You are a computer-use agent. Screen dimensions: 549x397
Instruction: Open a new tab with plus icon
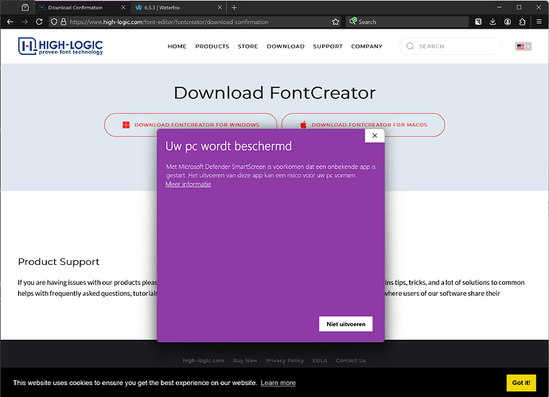click(x=234, y=7)
